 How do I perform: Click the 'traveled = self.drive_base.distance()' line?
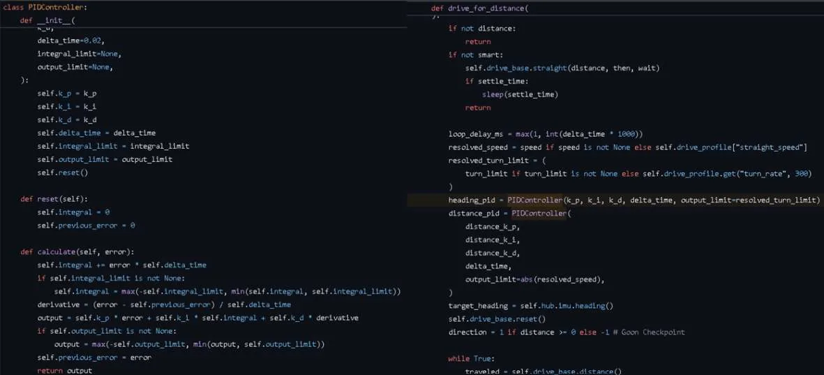pos(543,372)
